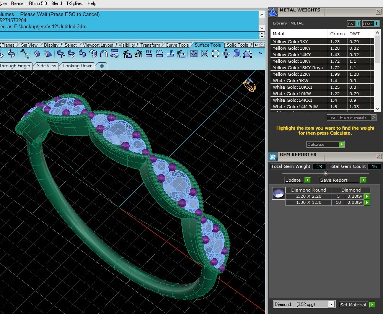Screen dimensions: 383x314
Task: Click the Set Material button
Action: coord(357,304)
